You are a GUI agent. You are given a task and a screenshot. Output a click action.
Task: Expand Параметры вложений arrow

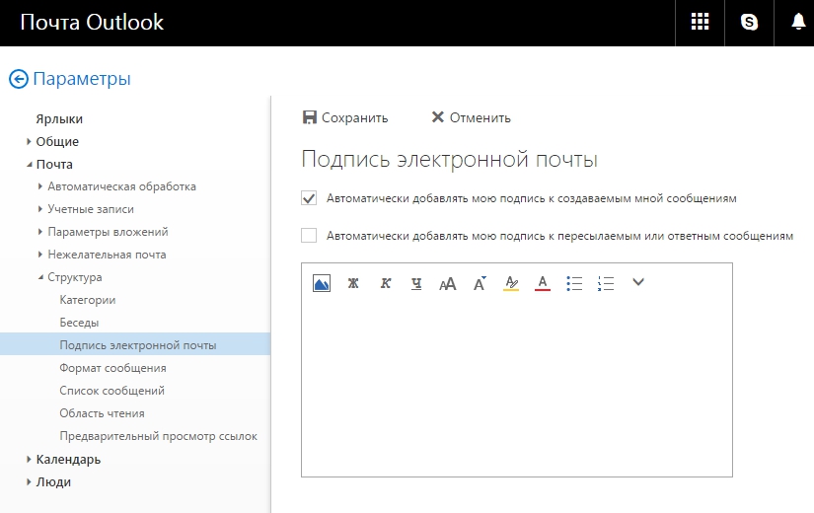click(40, 232)
